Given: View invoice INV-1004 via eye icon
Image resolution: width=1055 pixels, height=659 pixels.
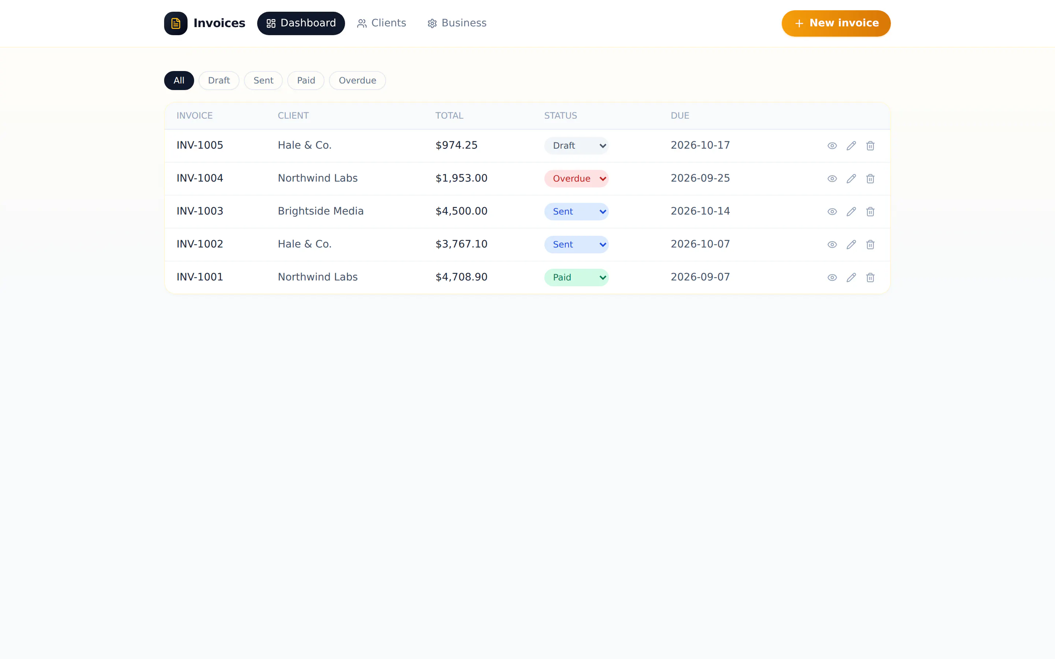Looking at the screenshot, I should pos(832,179).
